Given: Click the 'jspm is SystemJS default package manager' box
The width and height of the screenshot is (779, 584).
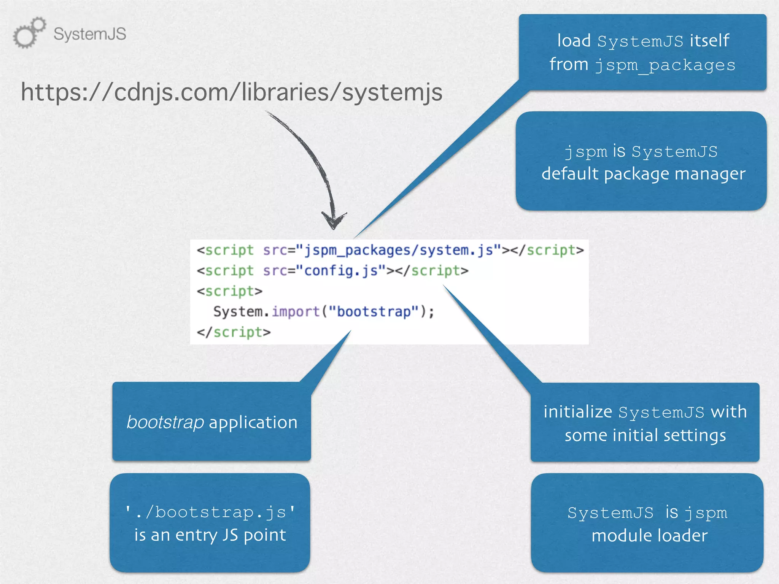Looking at the screenshot, I should point(641,161).
